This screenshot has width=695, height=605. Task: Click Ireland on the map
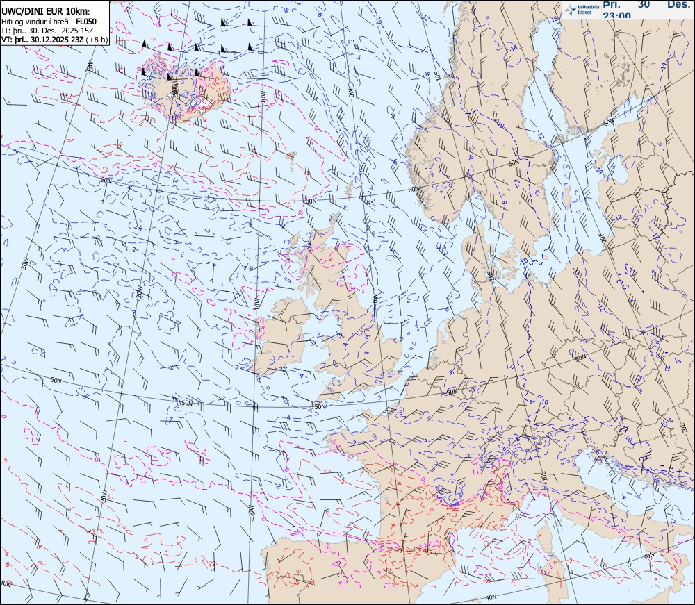click(x=282, y=337)
